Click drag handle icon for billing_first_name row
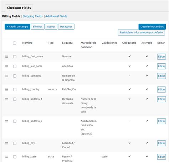 7,57
